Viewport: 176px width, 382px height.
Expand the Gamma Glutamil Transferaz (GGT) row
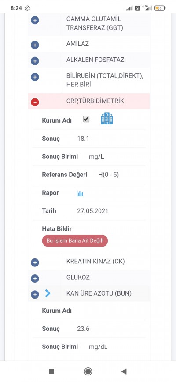35,20
